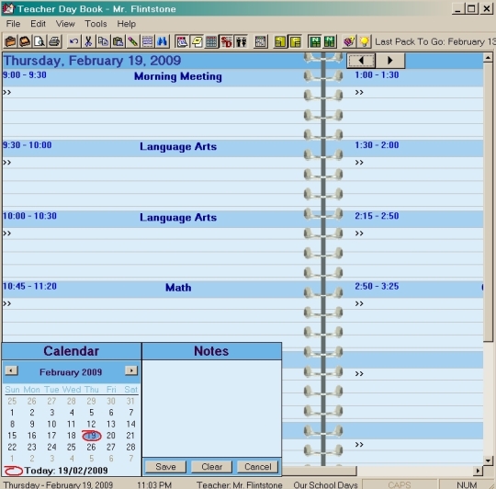Click the Save button under Notes
The height and width of the screenshot is (489, 496).
point(165,467)
